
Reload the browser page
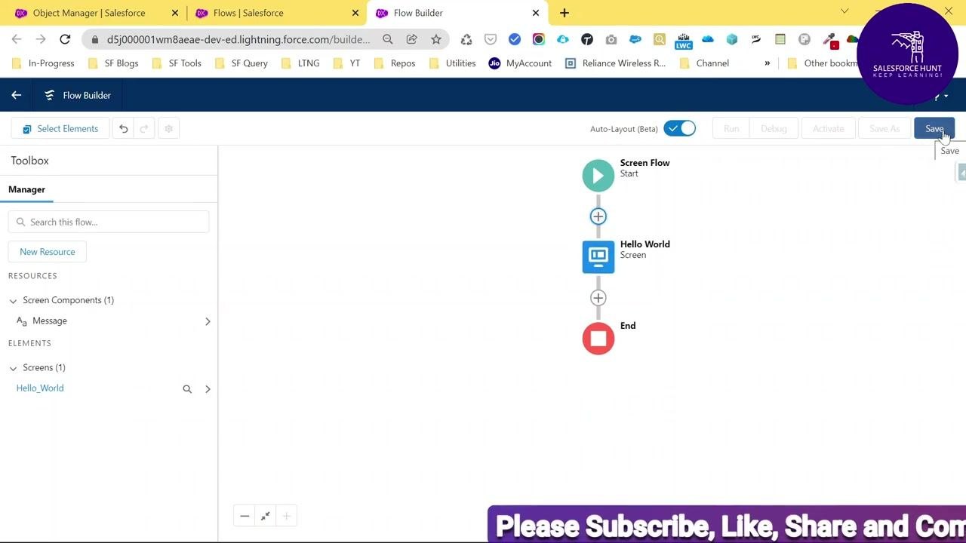65,39
